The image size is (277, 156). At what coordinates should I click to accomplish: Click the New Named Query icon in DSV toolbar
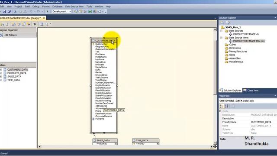click(24, 24)
